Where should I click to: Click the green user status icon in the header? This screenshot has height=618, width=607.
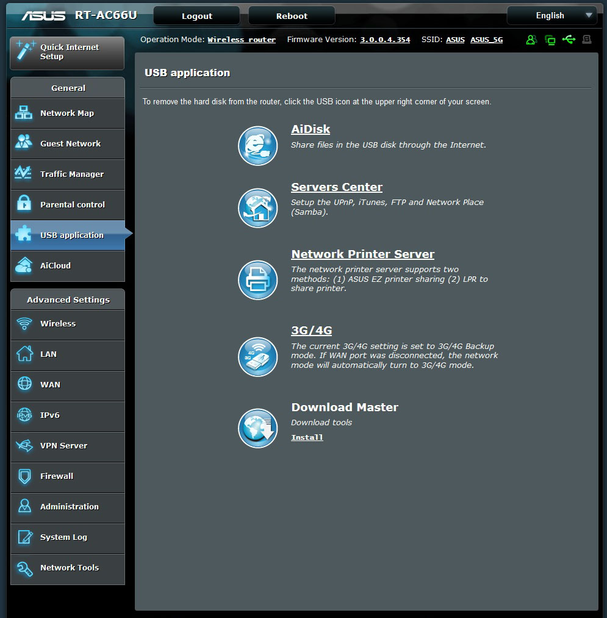[x=531, y=40]
